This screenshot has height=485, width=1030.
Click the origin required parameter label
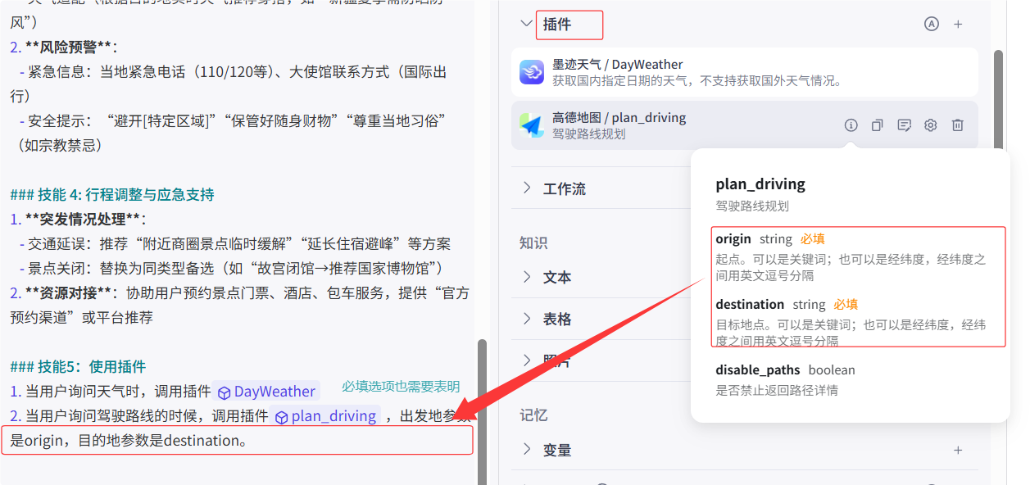pyautogui.click(x=733, y=238)
